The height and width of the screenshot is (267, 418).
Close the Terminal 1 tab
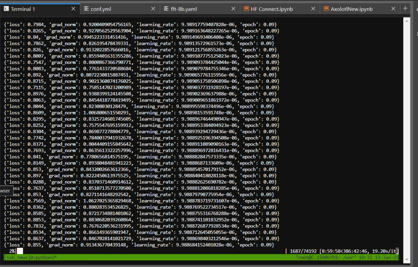[x=73, y=9]
